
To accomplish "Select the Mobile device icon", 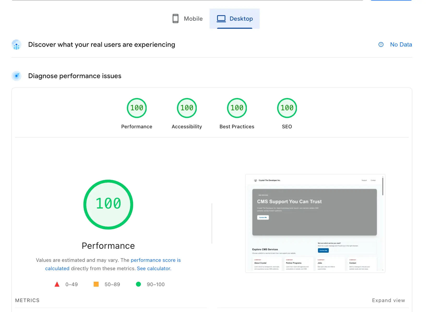I will coord(175,18).
